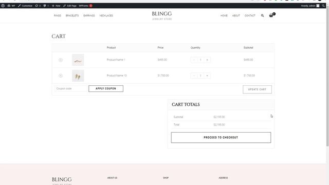
Task: Decrease quantity of Product Name 1
Action: coord(194,60)
